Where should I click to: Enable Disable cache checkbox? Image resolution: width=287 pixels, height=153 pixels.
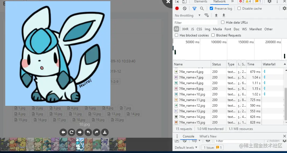point(239,8)
